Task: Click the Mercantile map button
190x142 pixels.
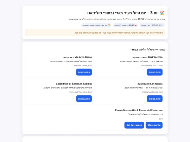Action: [154, 125]
